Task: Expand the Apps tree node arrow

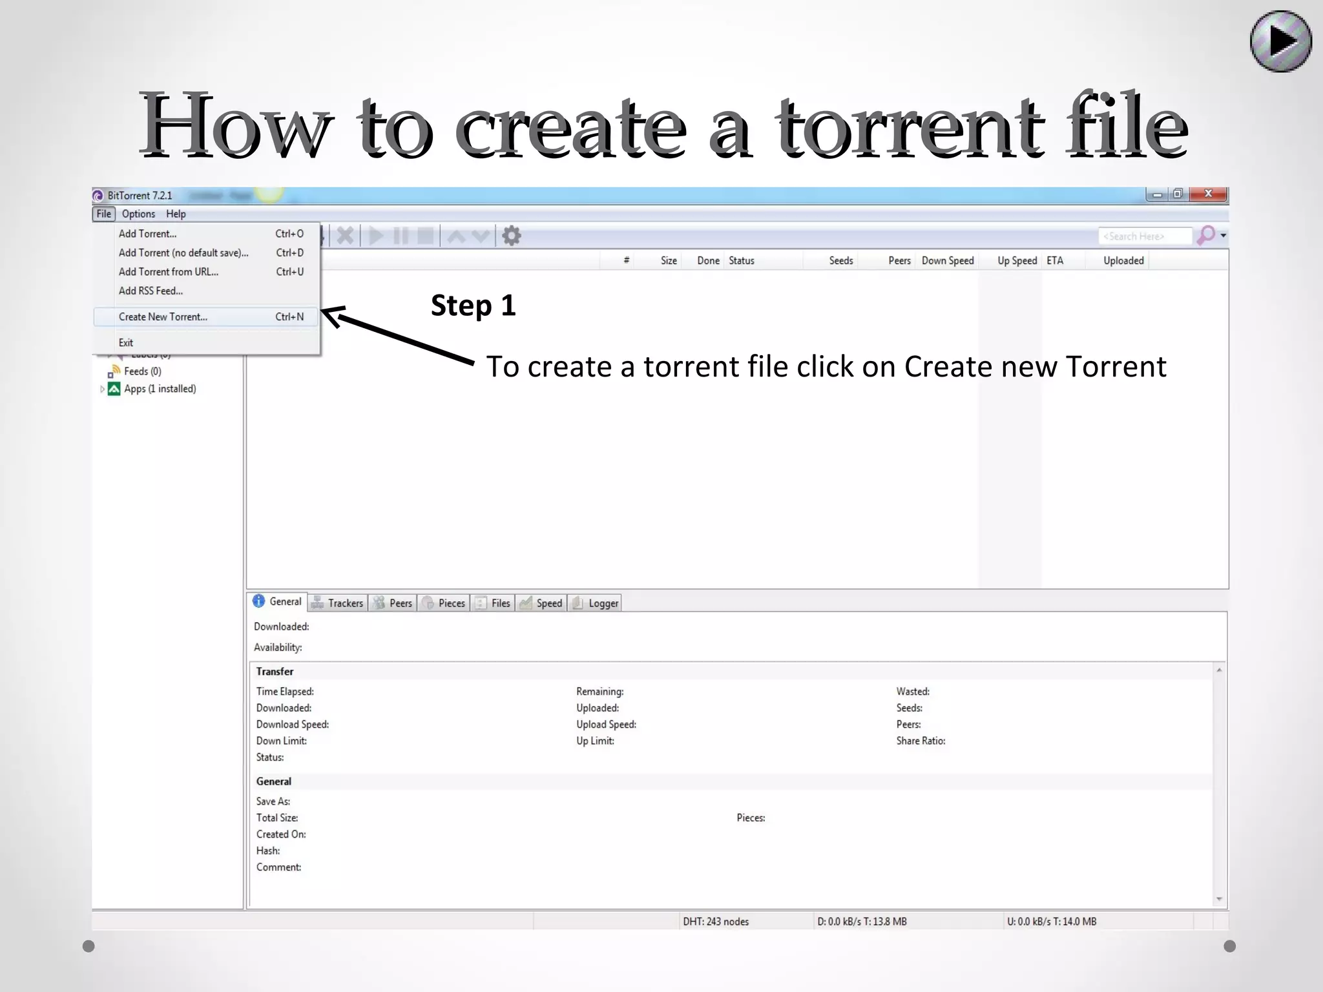Action: pos(102,389)
